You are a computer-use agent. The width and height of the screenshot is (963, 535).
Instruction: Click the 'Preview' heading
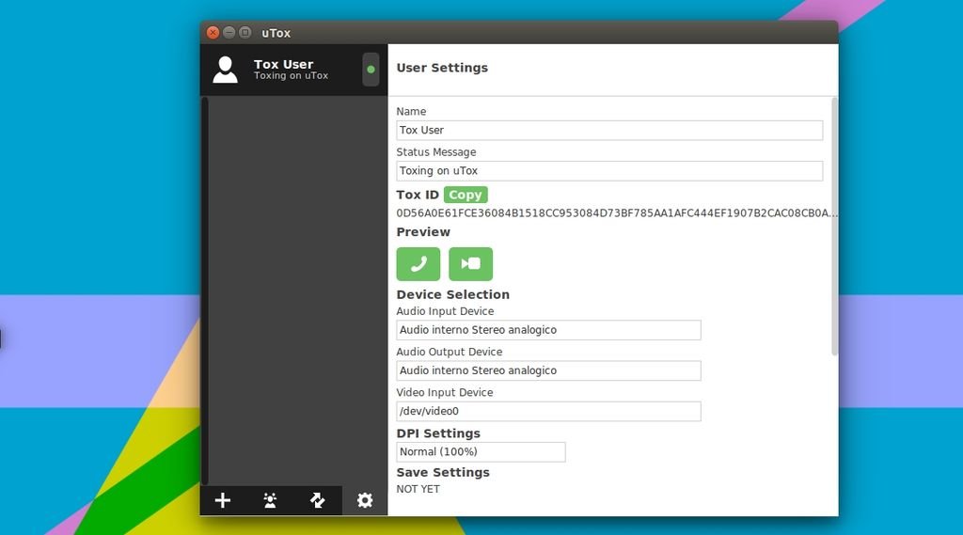(423, 231)
